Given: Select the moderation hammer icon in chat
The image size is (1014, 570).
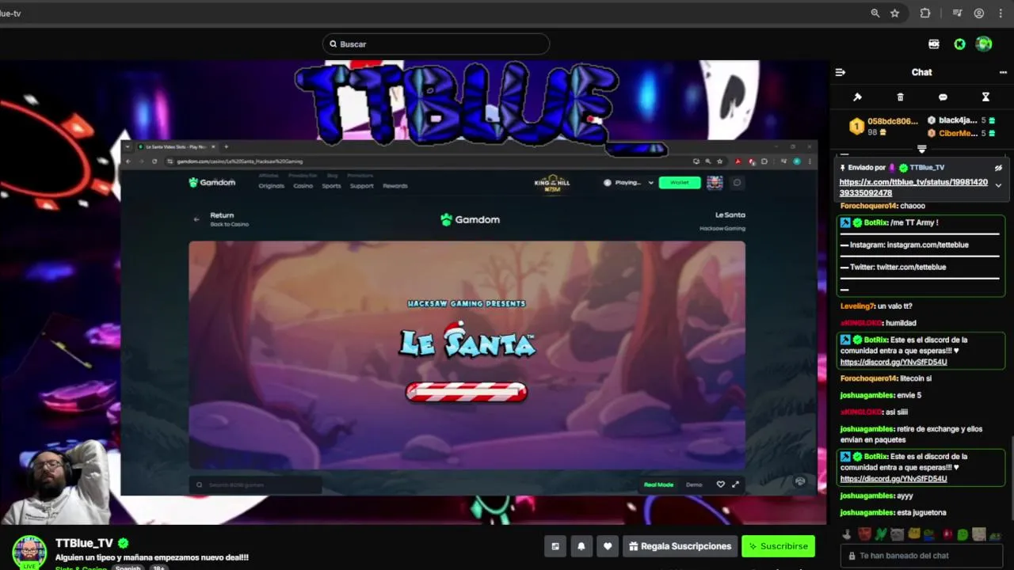Looking at the screenshot, I should [x=857, y=97].
